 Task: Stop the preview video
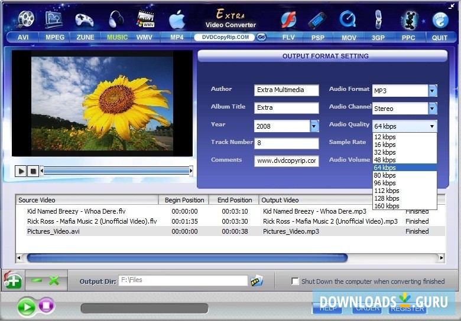[x=33, y=171]
